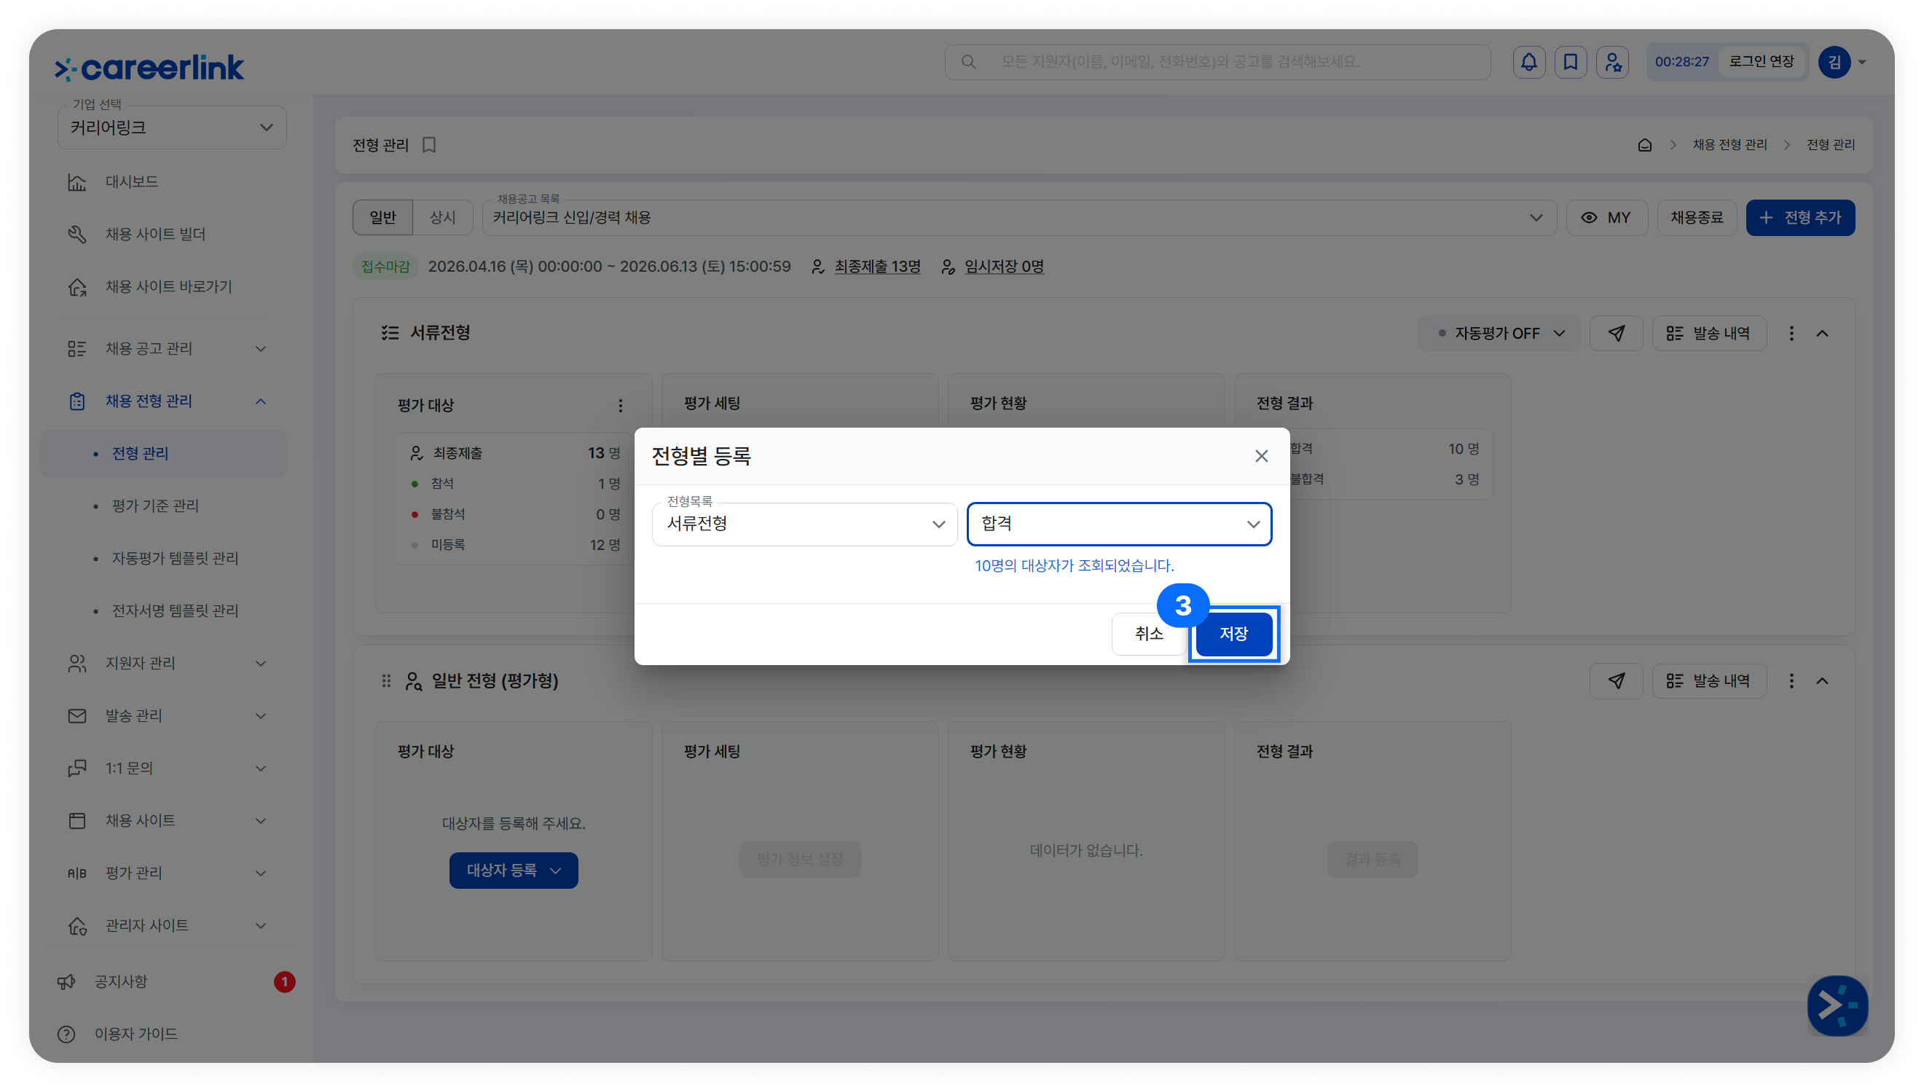Click the notification bell icon
This screenshot has width=1924, height=1092.
1529,62
